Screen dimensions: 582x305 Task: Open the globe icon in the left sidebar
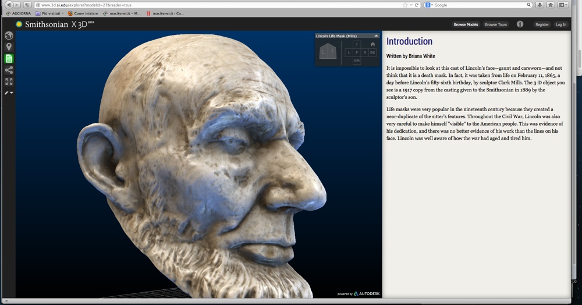[x=9, y=36]
